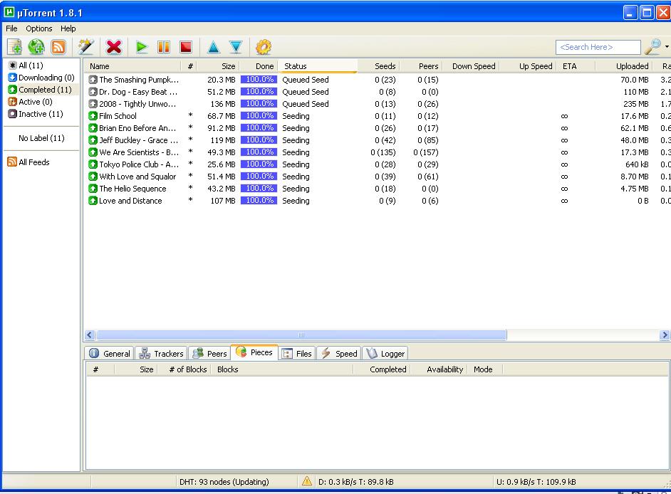671x494 pixels.
Task: Select We Are Scientists torrent
Action: (377, 152)
